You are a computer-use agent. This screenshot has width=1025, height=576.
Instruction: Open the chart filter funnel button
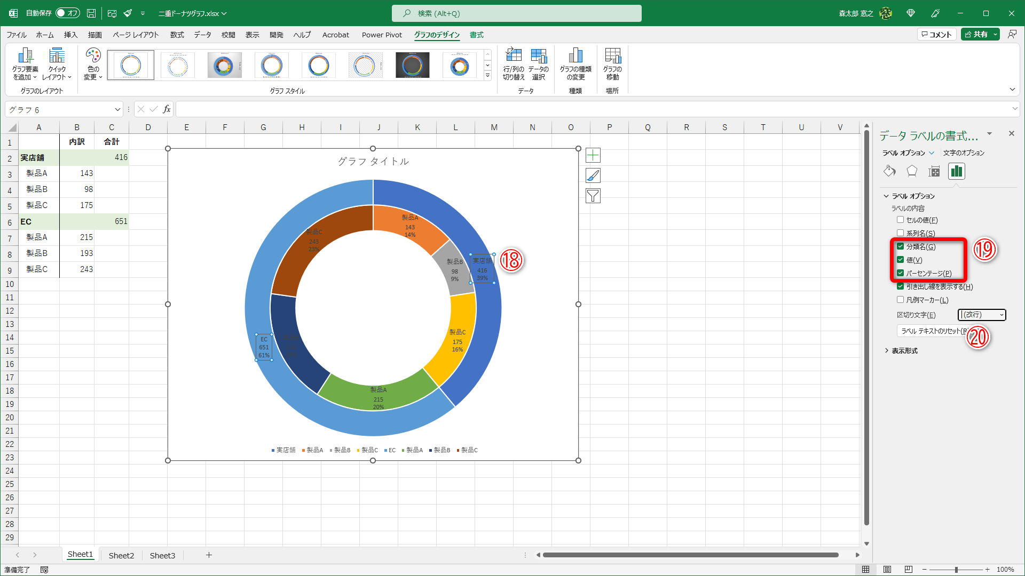pyautogui.click(x=593, y=196)
